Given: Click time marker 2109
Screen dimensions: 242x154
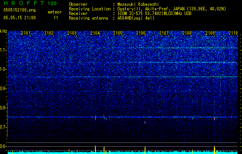Looking at the screenshot, I should pyautogui.click(x=210, y=33).
